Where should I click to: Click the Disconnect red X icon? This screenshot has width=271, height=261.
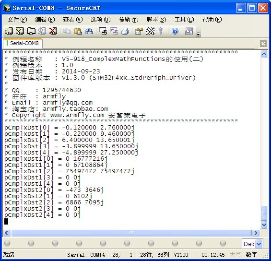(x=53, y=31)
